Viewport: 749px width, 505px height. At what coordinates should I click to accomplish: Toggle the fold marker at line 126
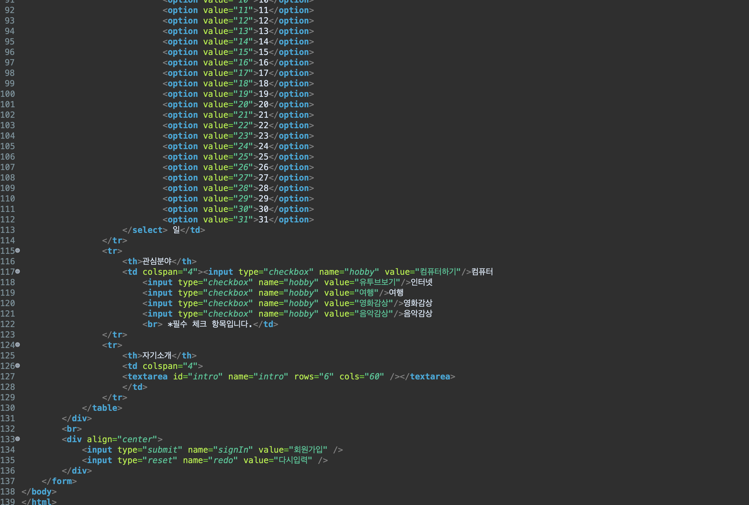click(x=18, y=366)
